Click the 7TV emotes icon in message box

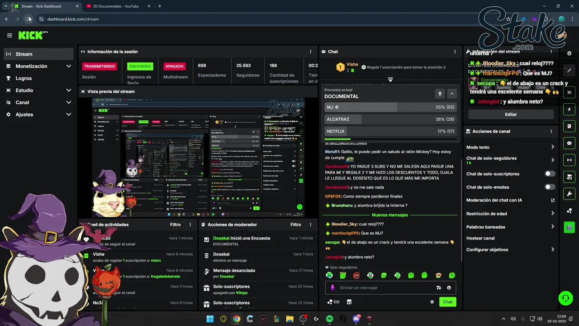click(x=438, y=288)
